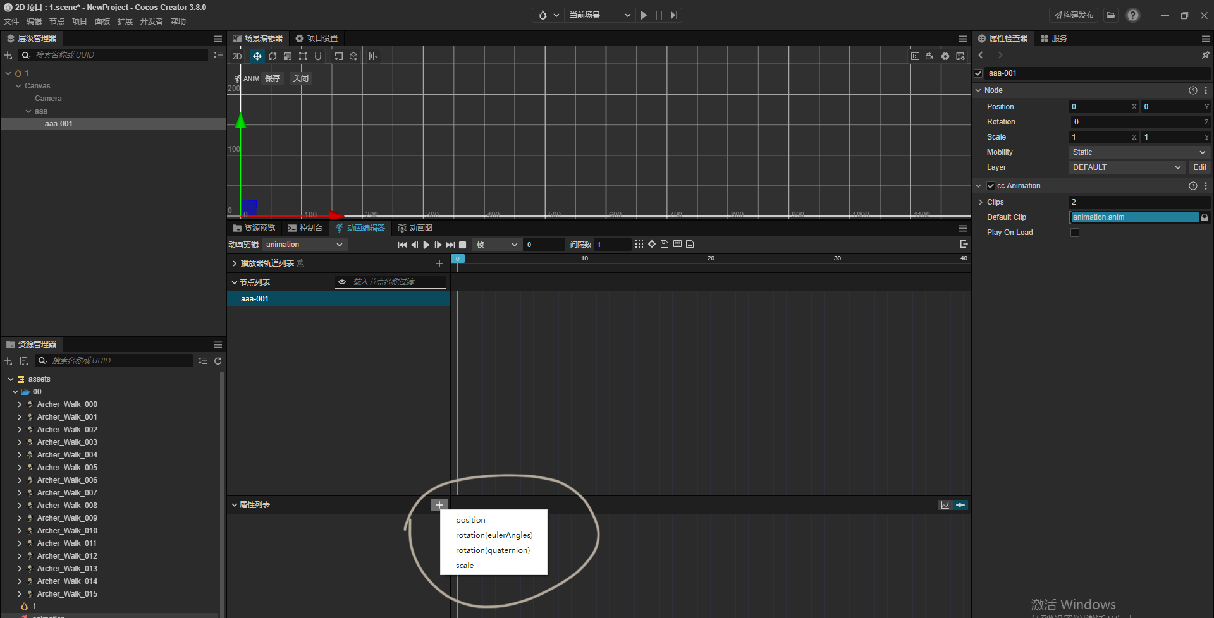1214x618 pixels.
Task: Open the 文件 menu
Action: point(11,21)
